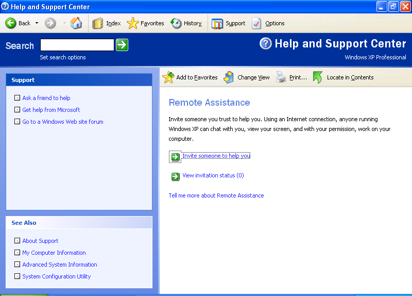This screenshot has height=296, width=412.
Task: Click bullet box beside My Computer Information
Action: click(17, 253)
